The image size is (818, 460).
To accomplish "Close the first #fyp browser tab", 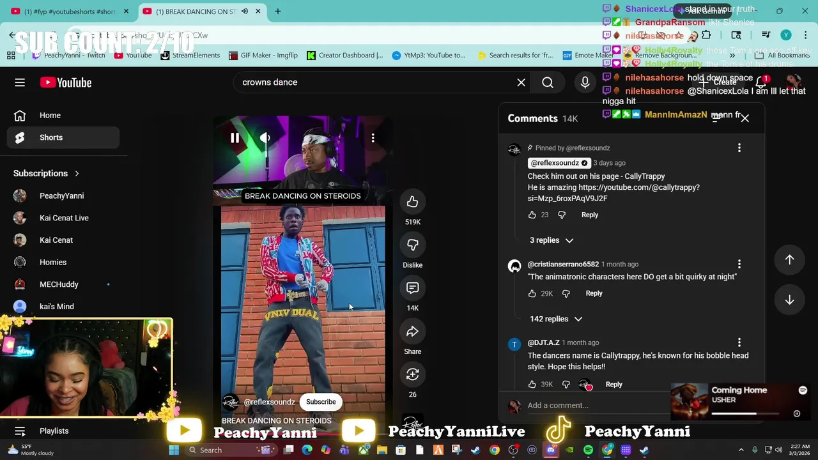I will point(126,11).
